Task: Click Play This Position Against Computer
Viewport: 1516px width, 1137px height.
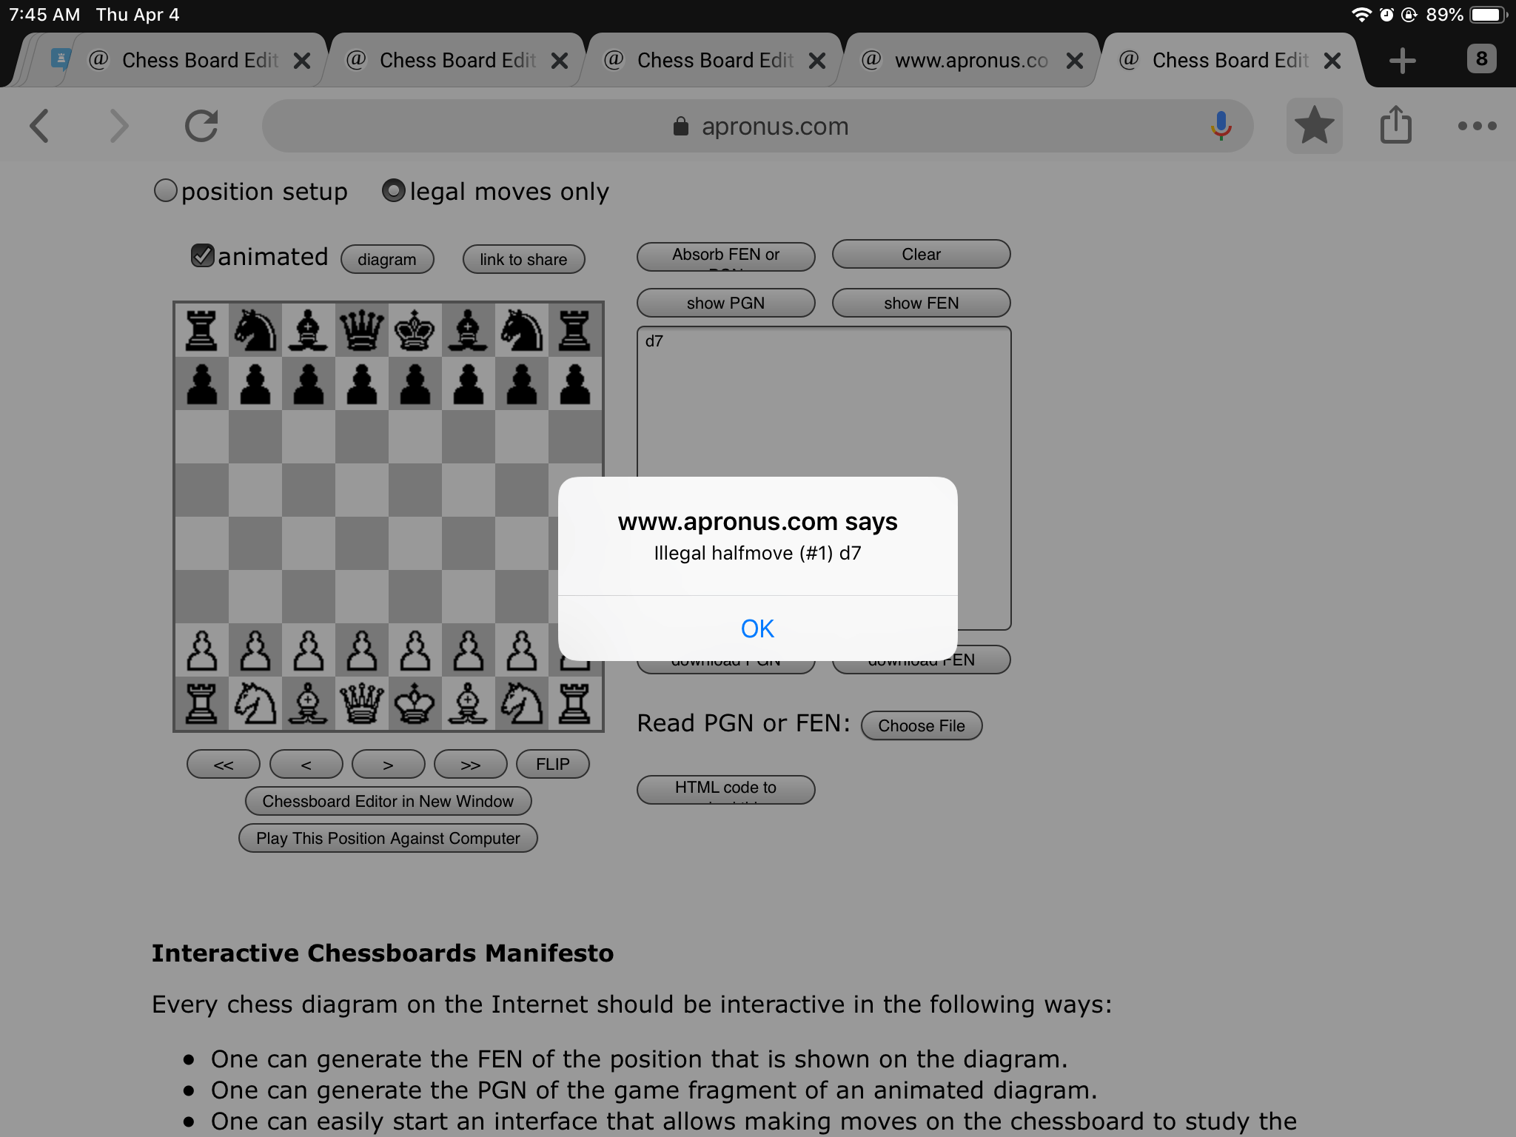Action: pos(388,838)
